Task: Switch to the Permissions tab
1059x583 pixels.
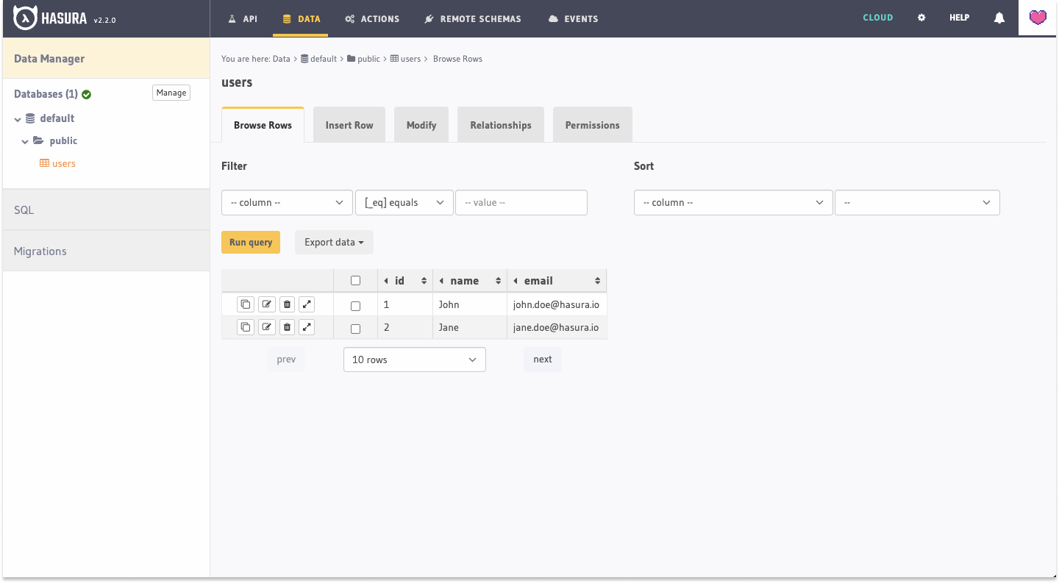Action: pos(592,124)
